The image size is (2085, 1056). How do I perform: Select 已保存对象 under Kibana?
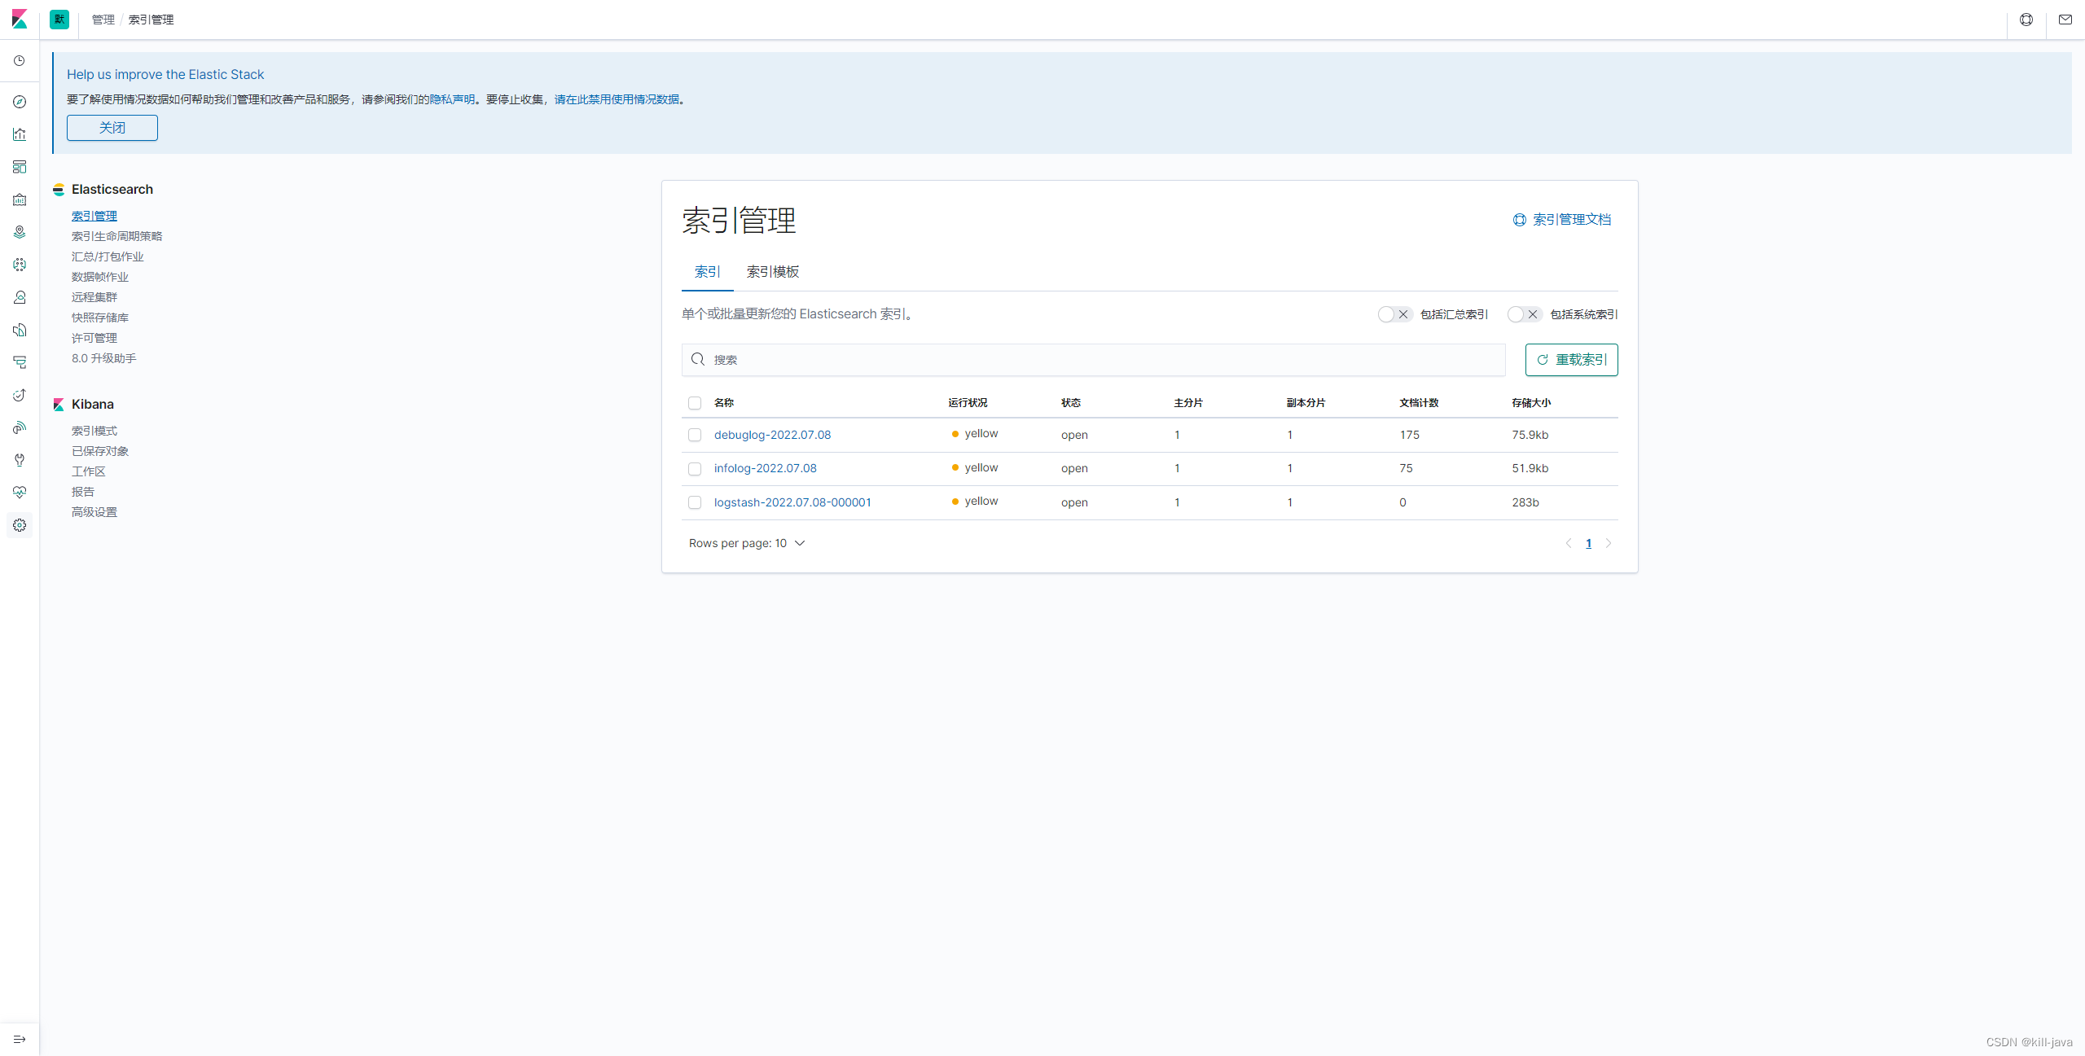point(100,451)
